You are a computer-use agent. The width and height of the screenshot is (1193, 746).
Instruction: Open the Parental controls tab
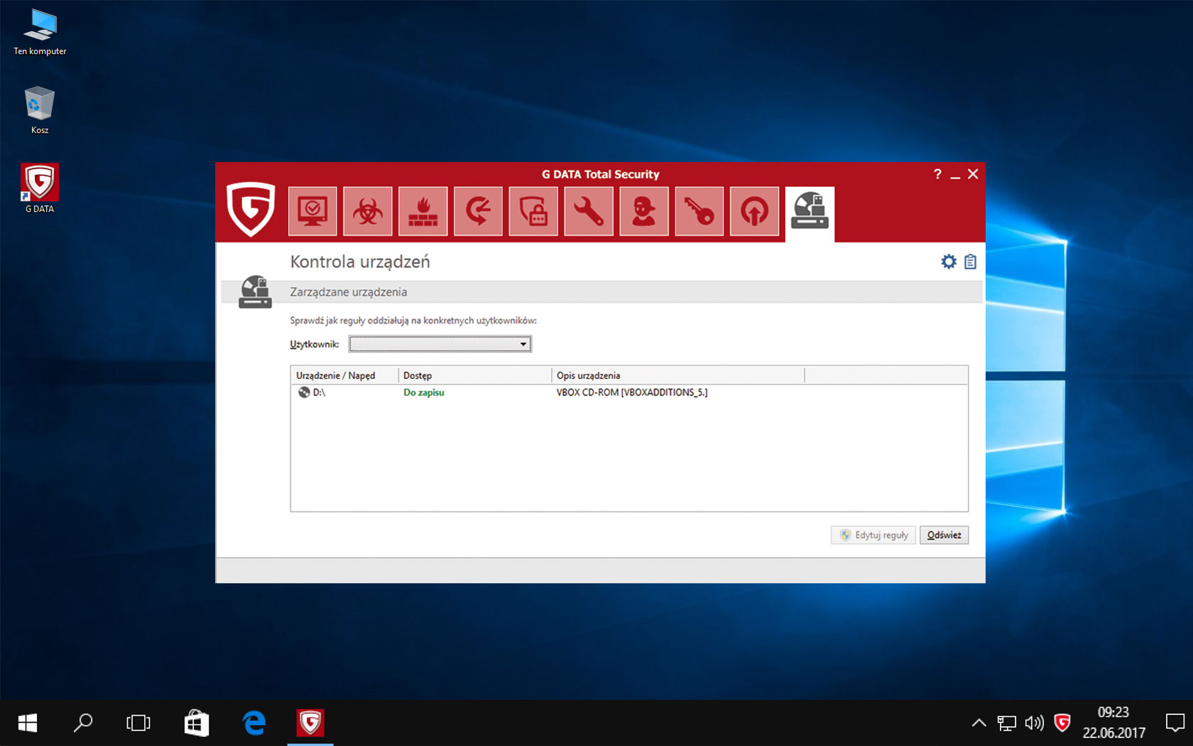tap(644, 211)
